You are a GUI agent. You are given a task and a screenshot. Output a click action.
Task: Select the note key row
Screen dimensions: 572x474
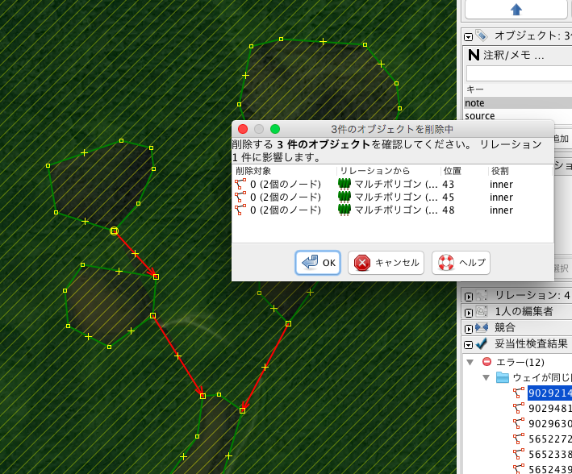(518, 103)
